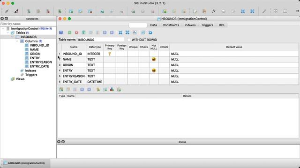The width and height of the screenshot is (300, 168).
Task: Move column down with blue down arrow
Action: 112,33
